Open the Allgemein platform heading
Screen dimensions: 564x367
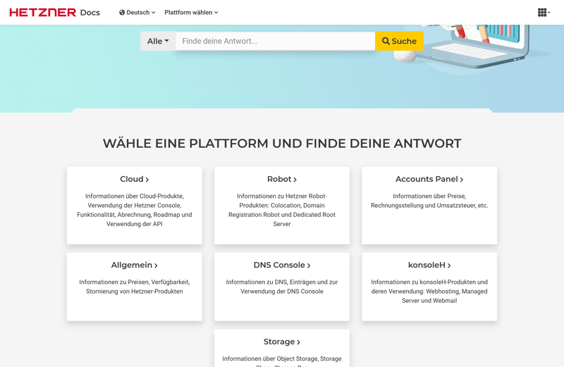[x=132, y=266]
